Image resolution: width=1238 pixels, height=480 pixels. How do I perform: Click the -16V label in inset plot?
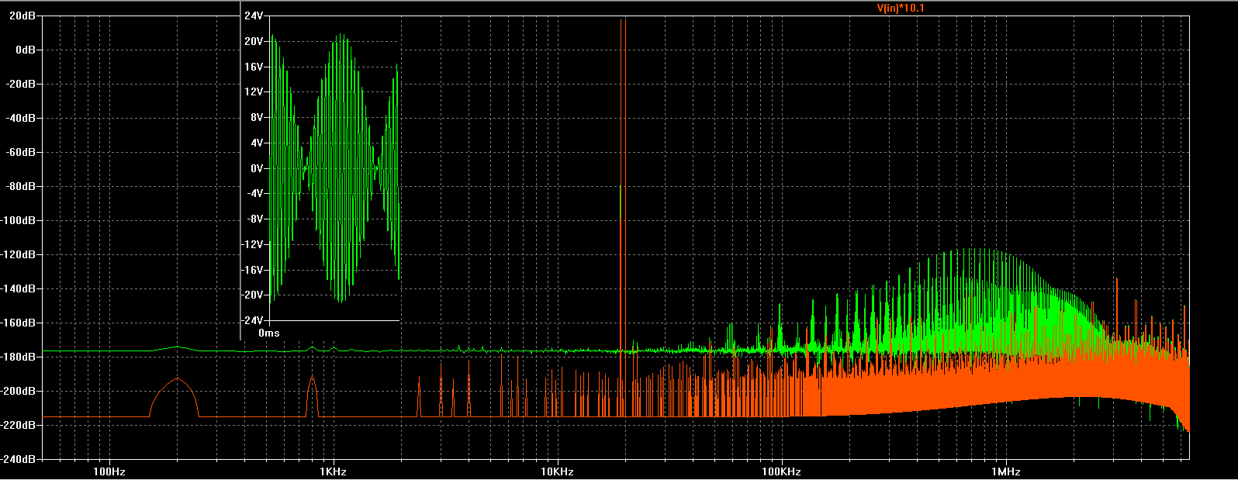tap(252, 270)
